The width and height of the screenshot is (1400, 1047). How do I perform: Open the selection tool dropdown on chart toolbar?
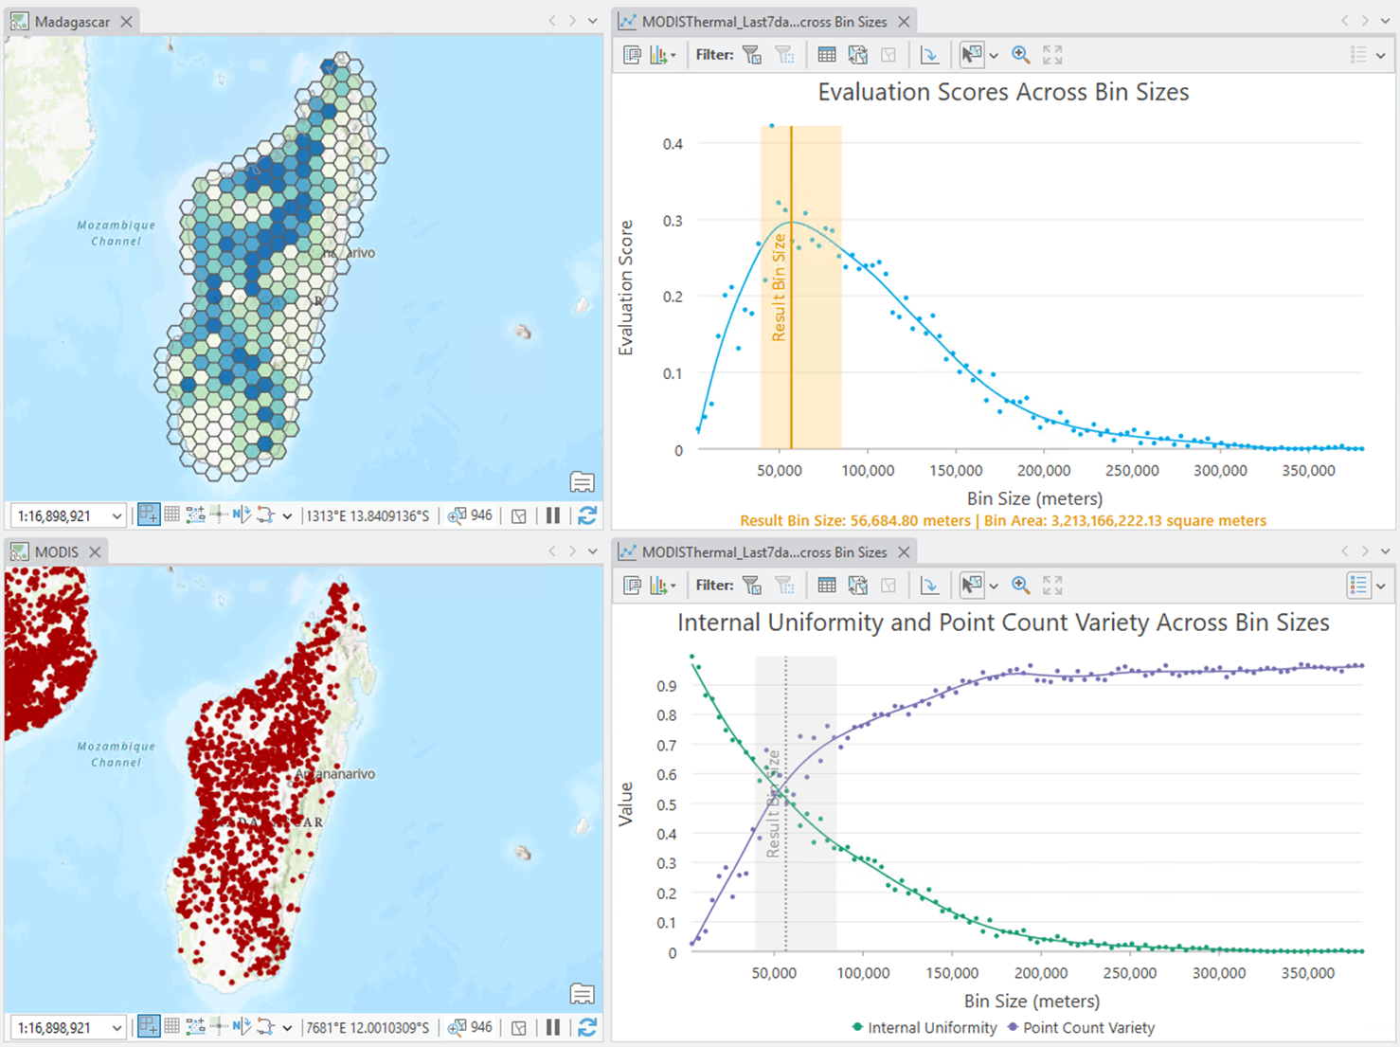[x=995, y=54]
